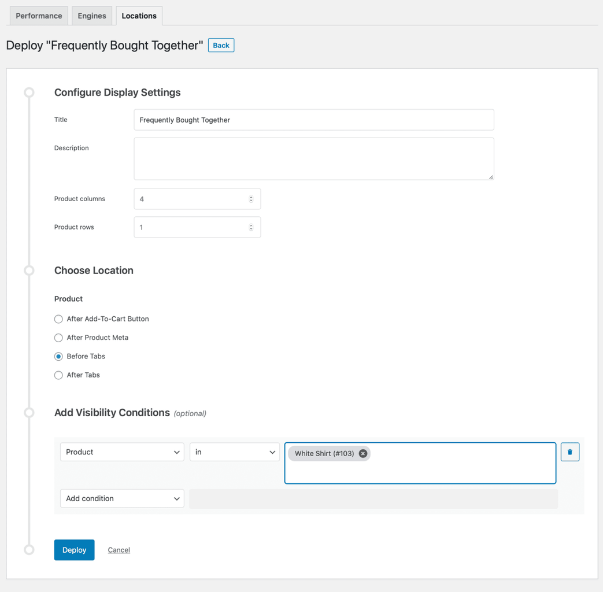Delete the visibility condition with trash icon
This screenshot has height=592, width=603.
569,452
